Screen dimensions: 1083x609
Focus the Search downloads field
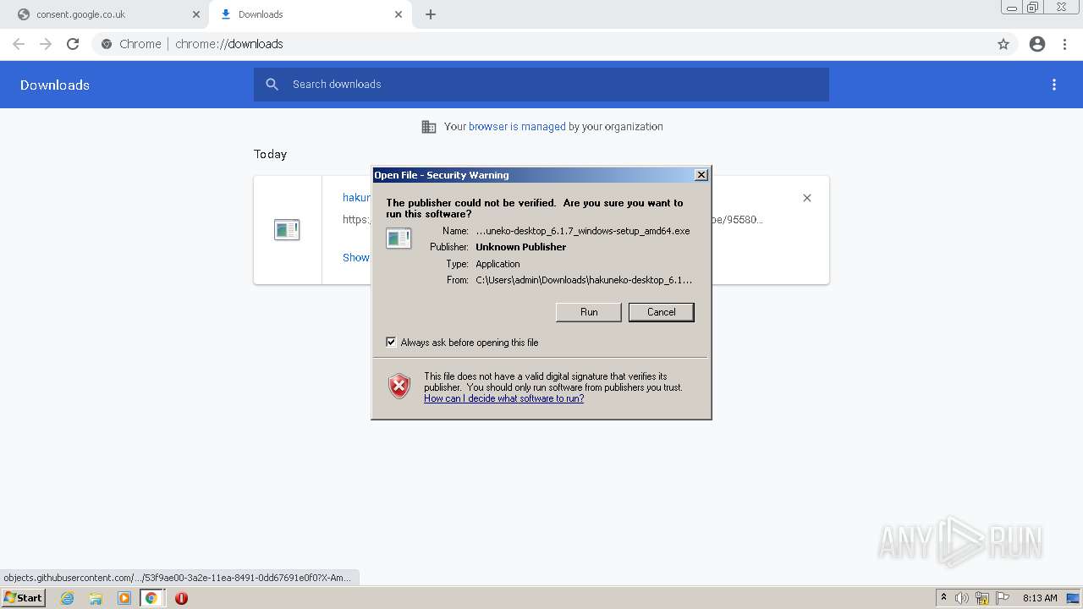tap(541, 85)
